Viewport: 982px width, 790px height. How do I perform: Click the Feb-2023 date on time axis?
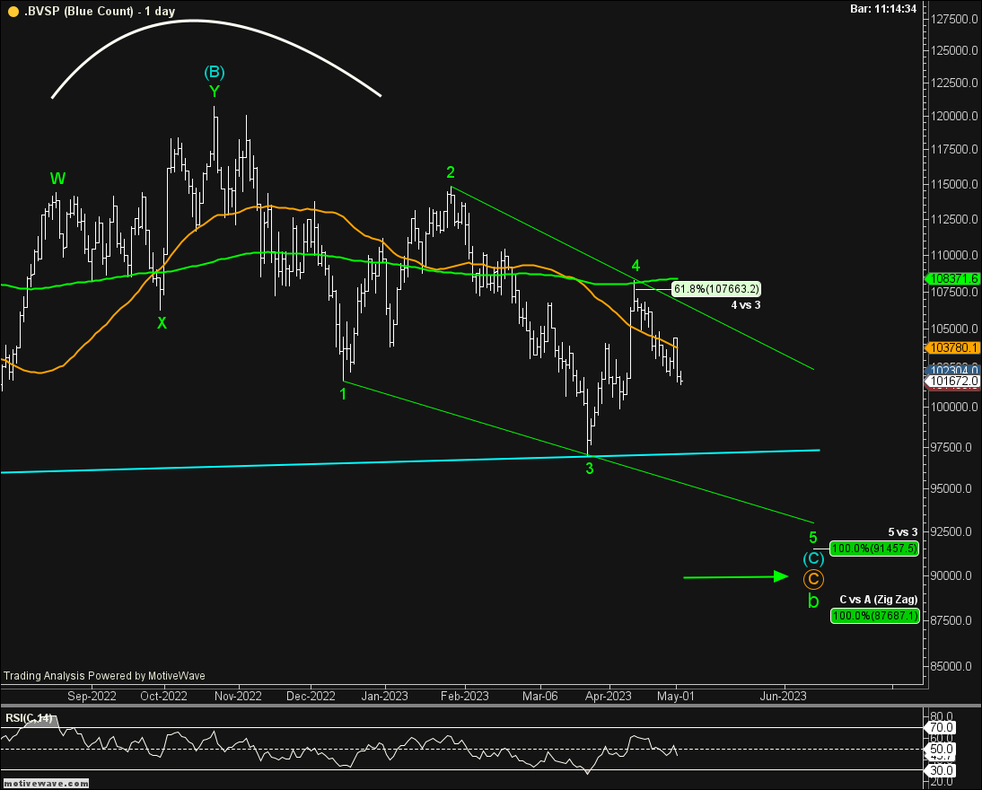pyautogui.click(x=465, y=696)
